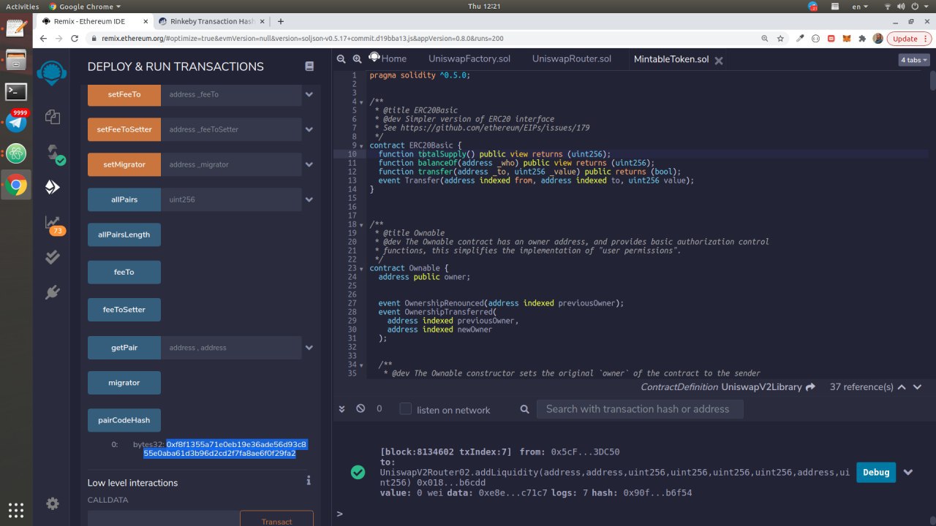Click the terminal search magnifier icon
Screen dimensions: 936x526
pyautogui.click(x=524, y=409)
